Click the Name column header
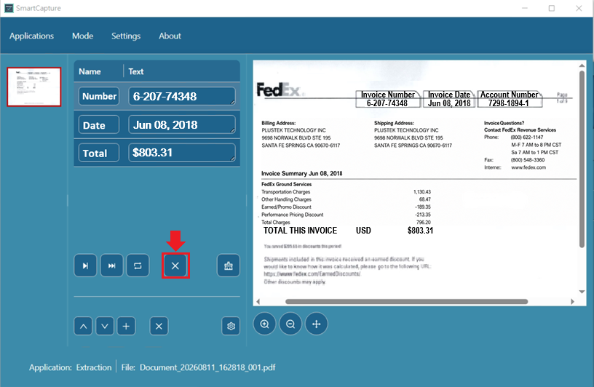This screenshot has width=594, height=387. 90,71
